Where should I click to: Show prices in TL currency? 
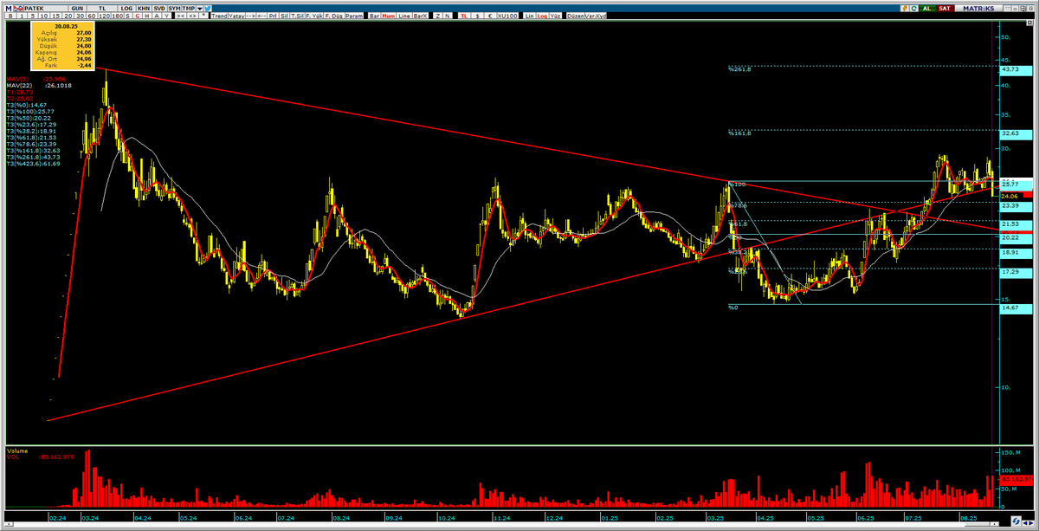point(464,16)
